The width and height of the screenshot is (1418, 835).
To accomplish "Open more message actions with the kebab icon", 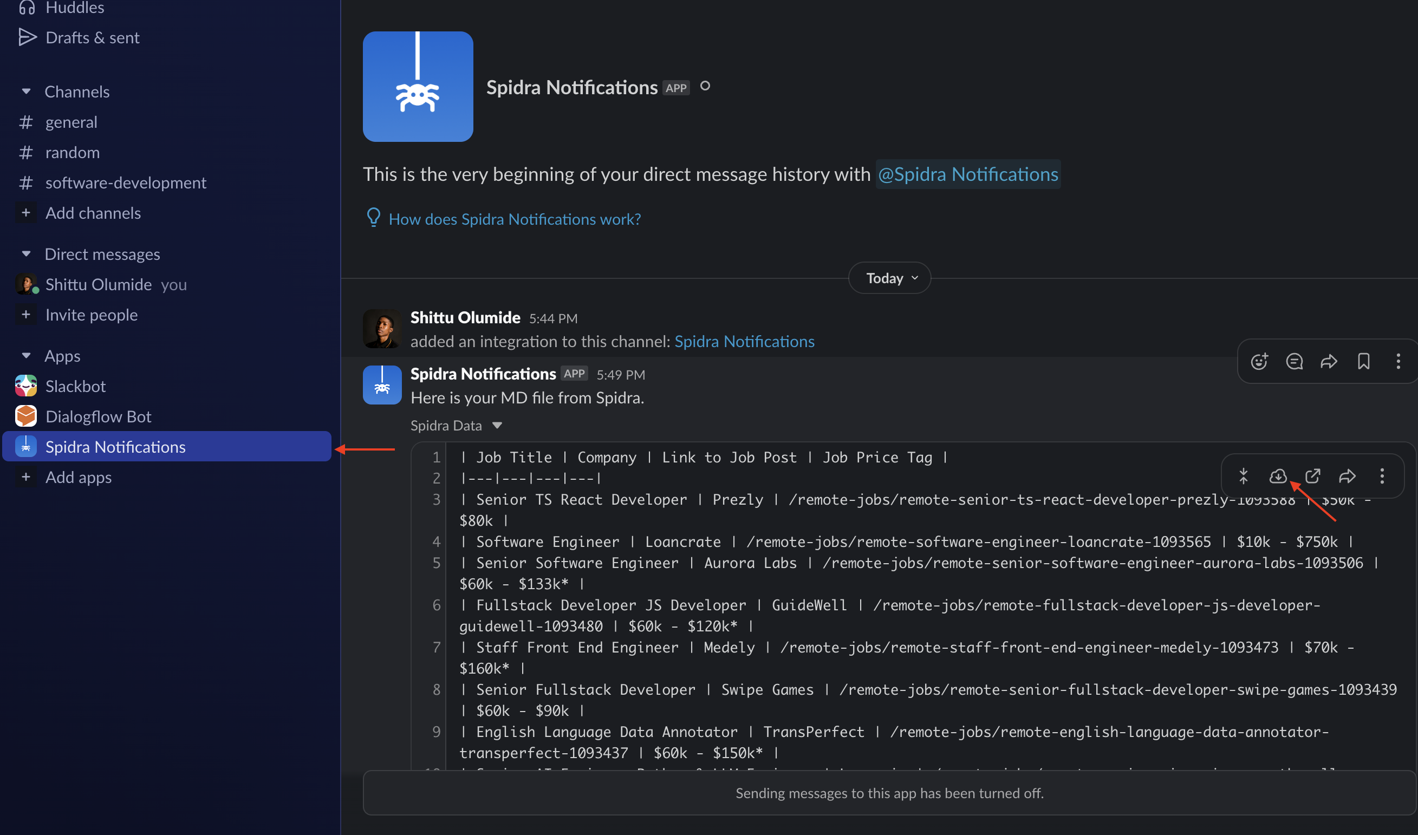I will coord(1399,362).
